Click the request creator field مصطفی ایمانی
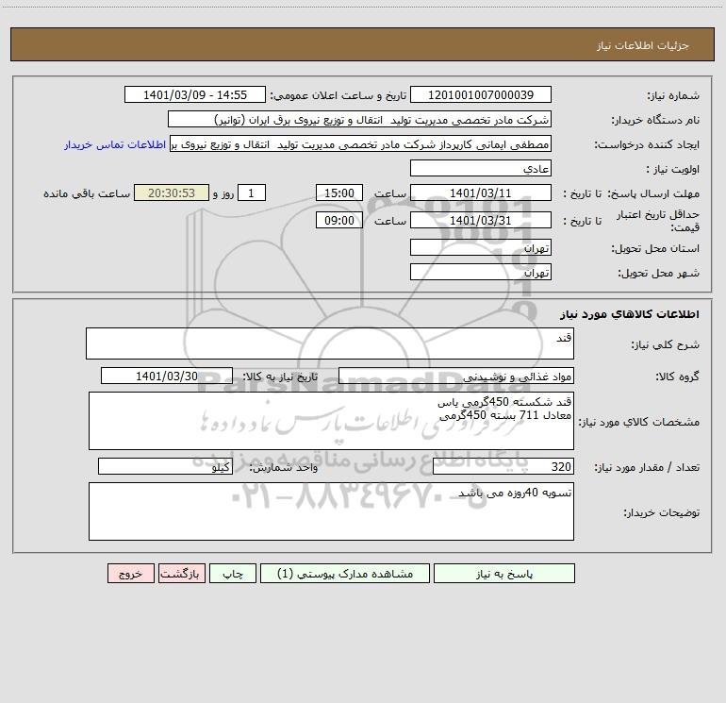Image resolution: width=726 pixels, height=703 pixels. click(360, 143)
